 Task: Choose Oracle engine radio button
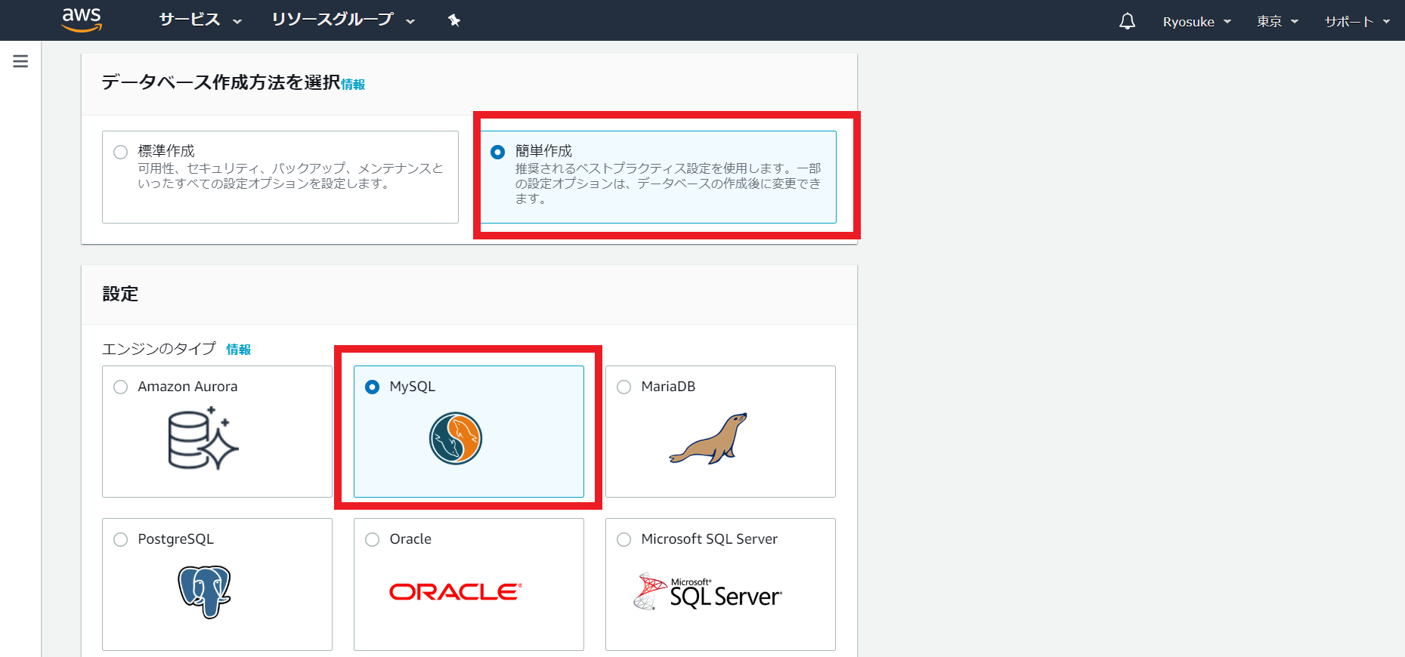point(372,539)
